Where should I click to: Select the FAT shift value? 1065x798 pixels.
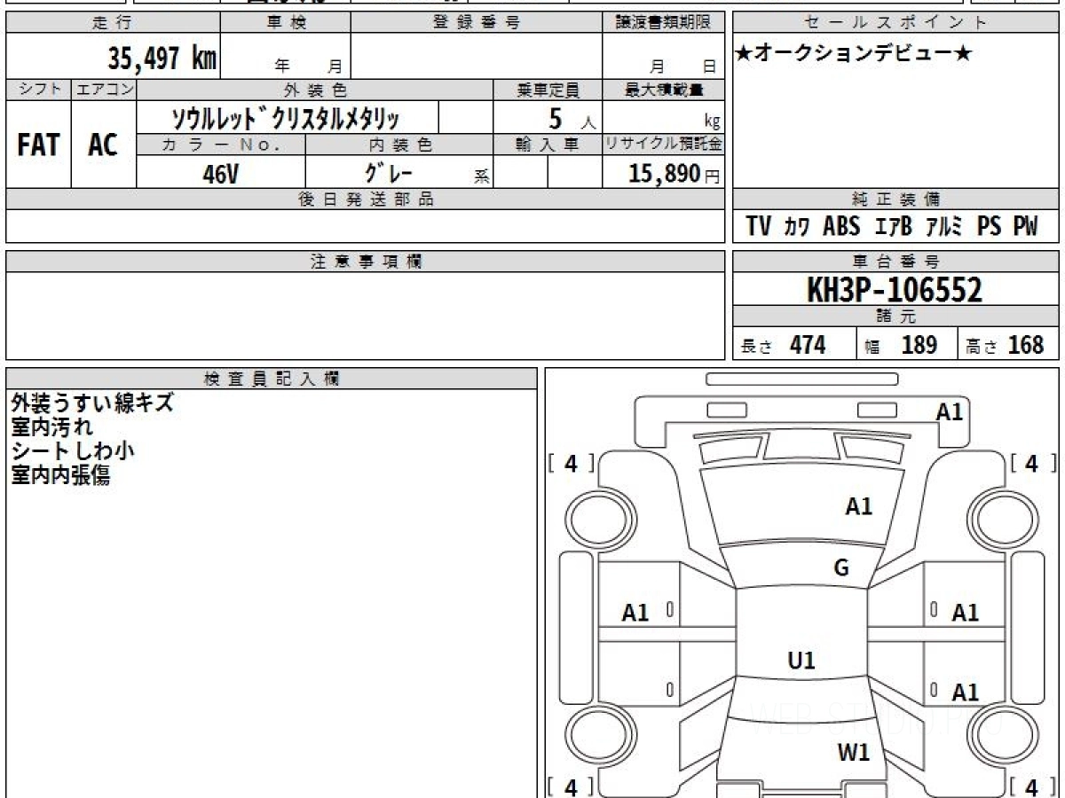click(x=38, y=145)
